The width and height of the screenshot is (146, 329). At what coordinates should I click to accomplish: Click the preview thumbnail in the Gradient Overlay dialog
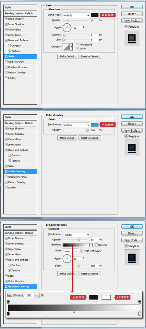tap(132, 257)
